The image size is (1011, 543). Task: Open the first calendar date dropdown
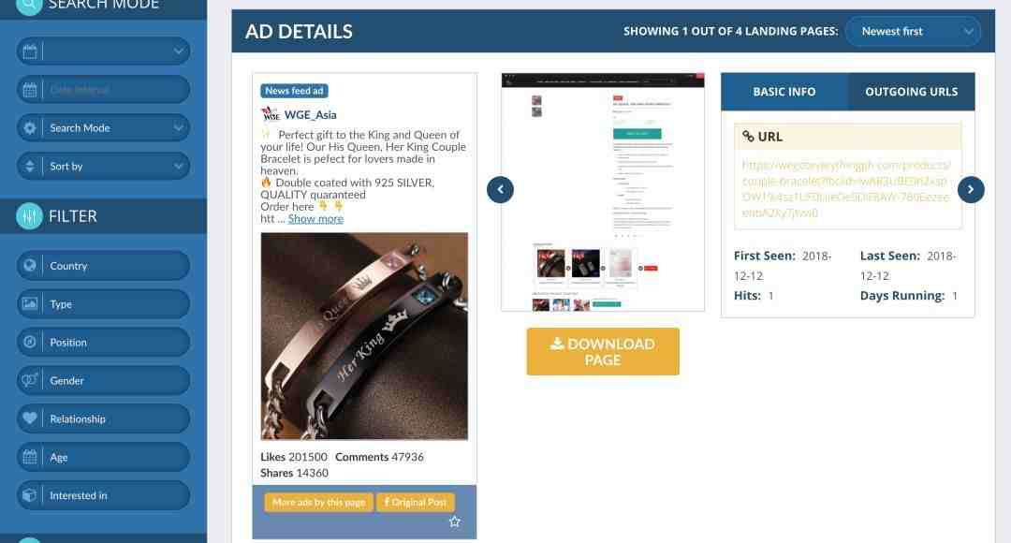tap(103, 51)
